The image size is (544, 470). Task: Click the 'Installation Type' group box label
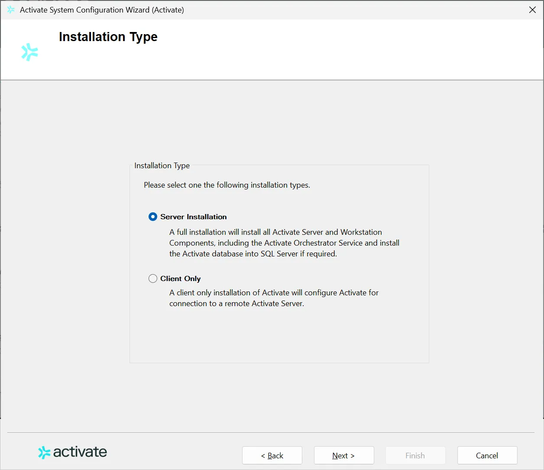pos(162,166)
